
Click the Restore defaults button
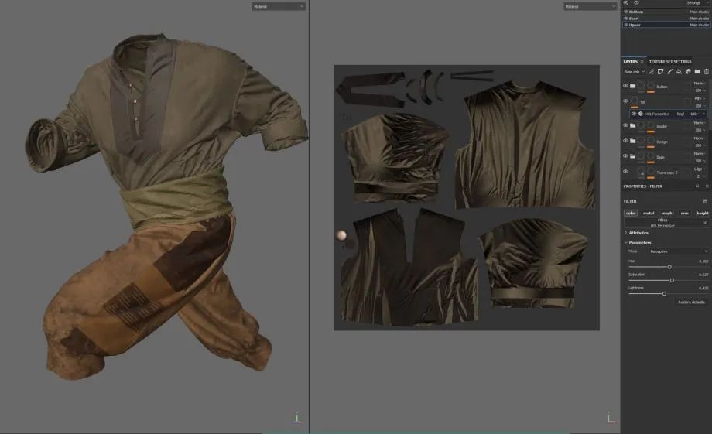point(691,302)
